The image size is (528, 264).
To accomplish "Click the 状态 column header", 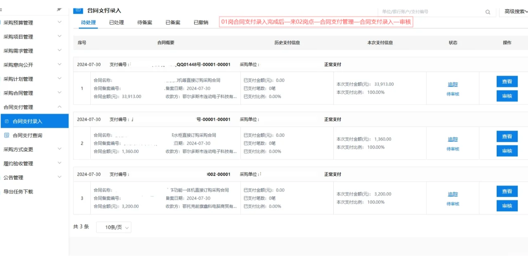I will pos(453,42).
